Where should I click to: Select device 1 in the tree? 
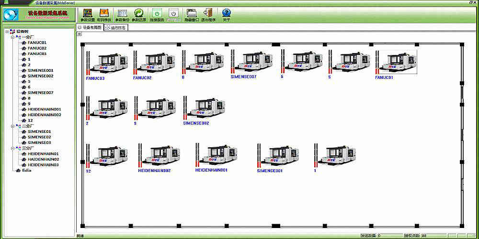pos(29,59)
